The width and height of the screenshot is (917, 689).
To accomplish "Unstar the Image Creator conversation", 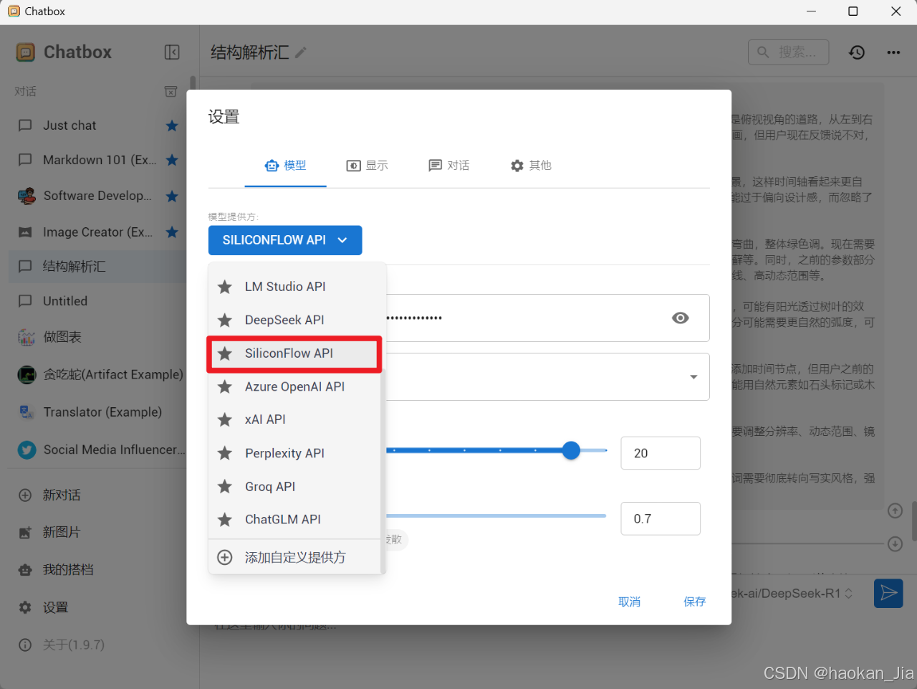I will tap(172, 232).
